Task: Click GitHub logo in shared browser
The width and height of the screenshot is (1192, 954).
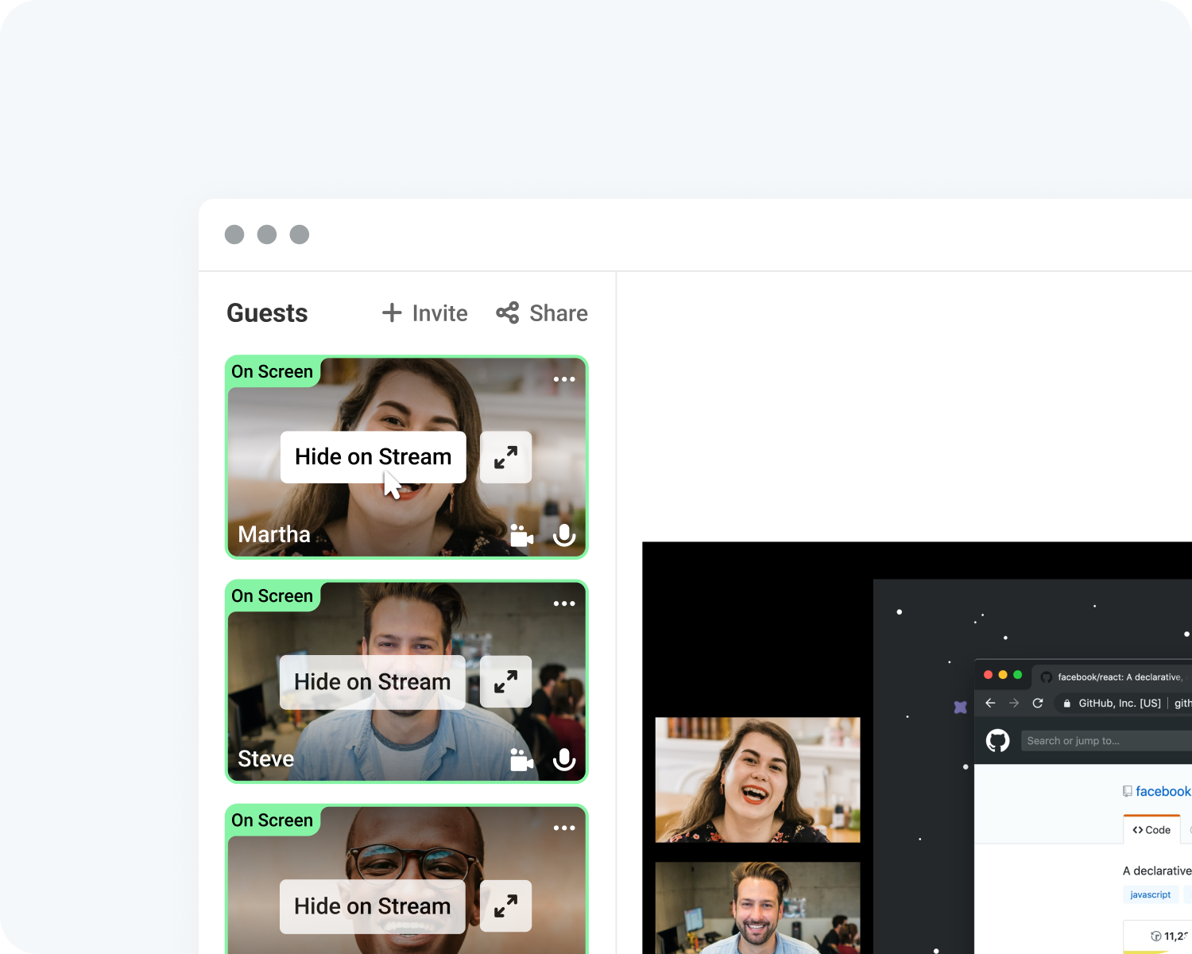Action: (998, 741)
